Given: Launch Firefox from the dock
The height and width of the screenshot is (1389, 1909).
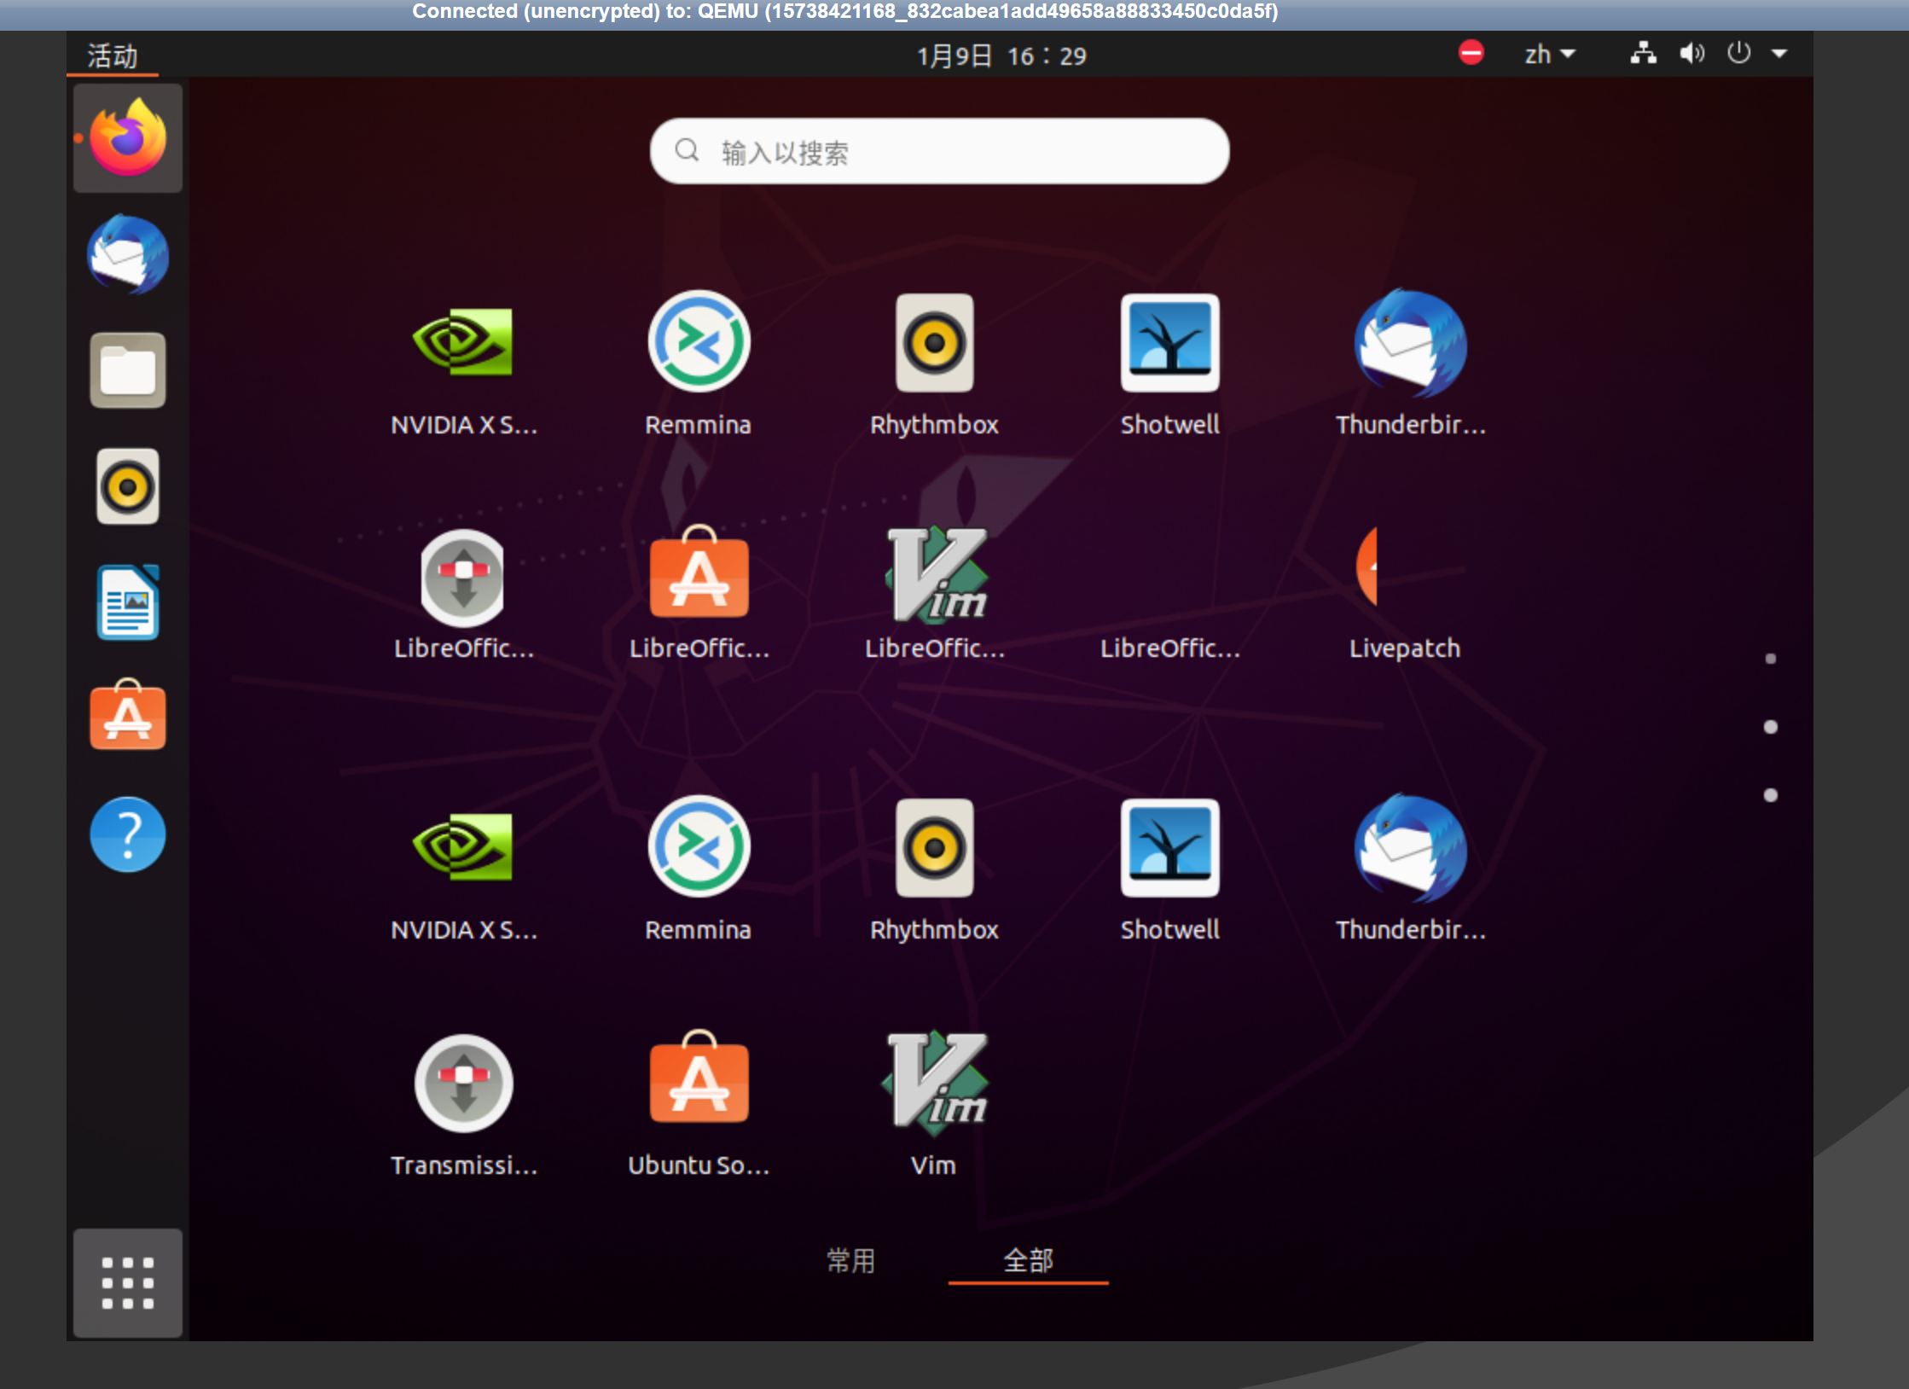Looking at the screenshot, I should (127, 139).
